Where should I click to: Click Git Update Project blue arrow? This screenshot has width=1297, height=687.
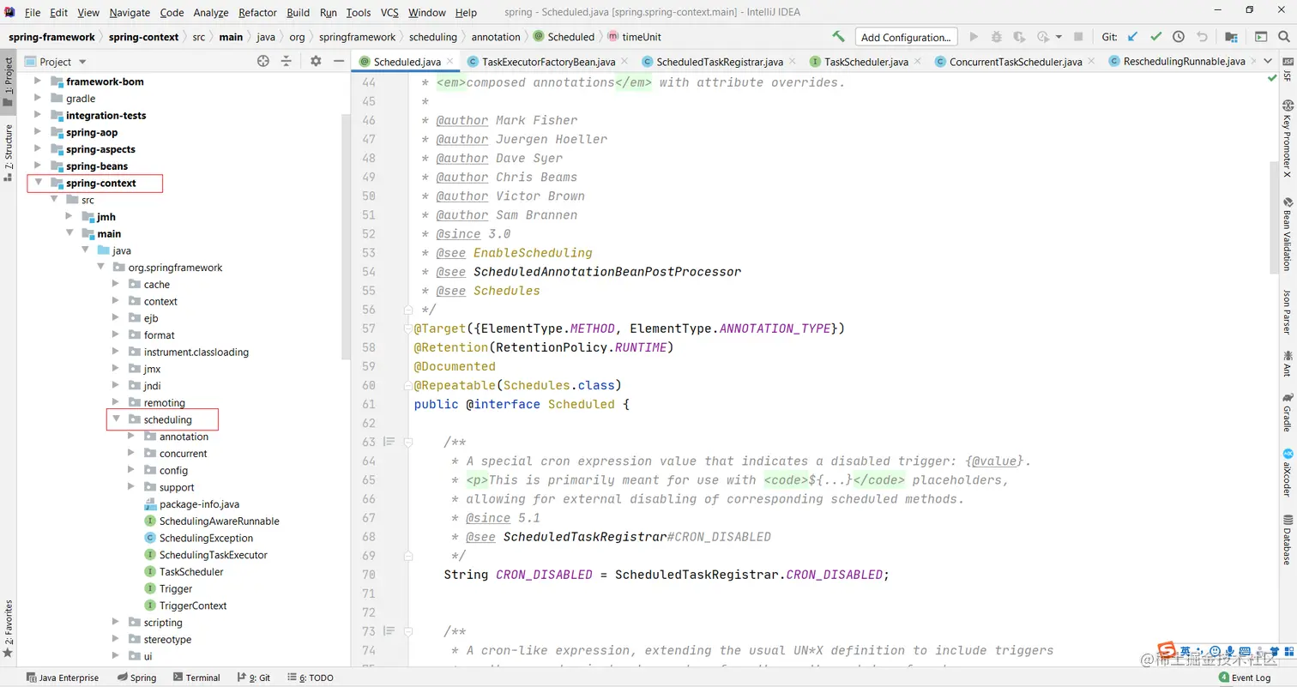click(1133, 37)
